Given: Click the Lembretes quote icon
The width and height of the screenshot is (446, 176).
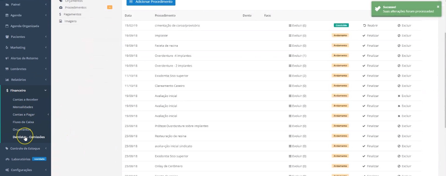Looking at the screenshot, I should pos(7,69).
